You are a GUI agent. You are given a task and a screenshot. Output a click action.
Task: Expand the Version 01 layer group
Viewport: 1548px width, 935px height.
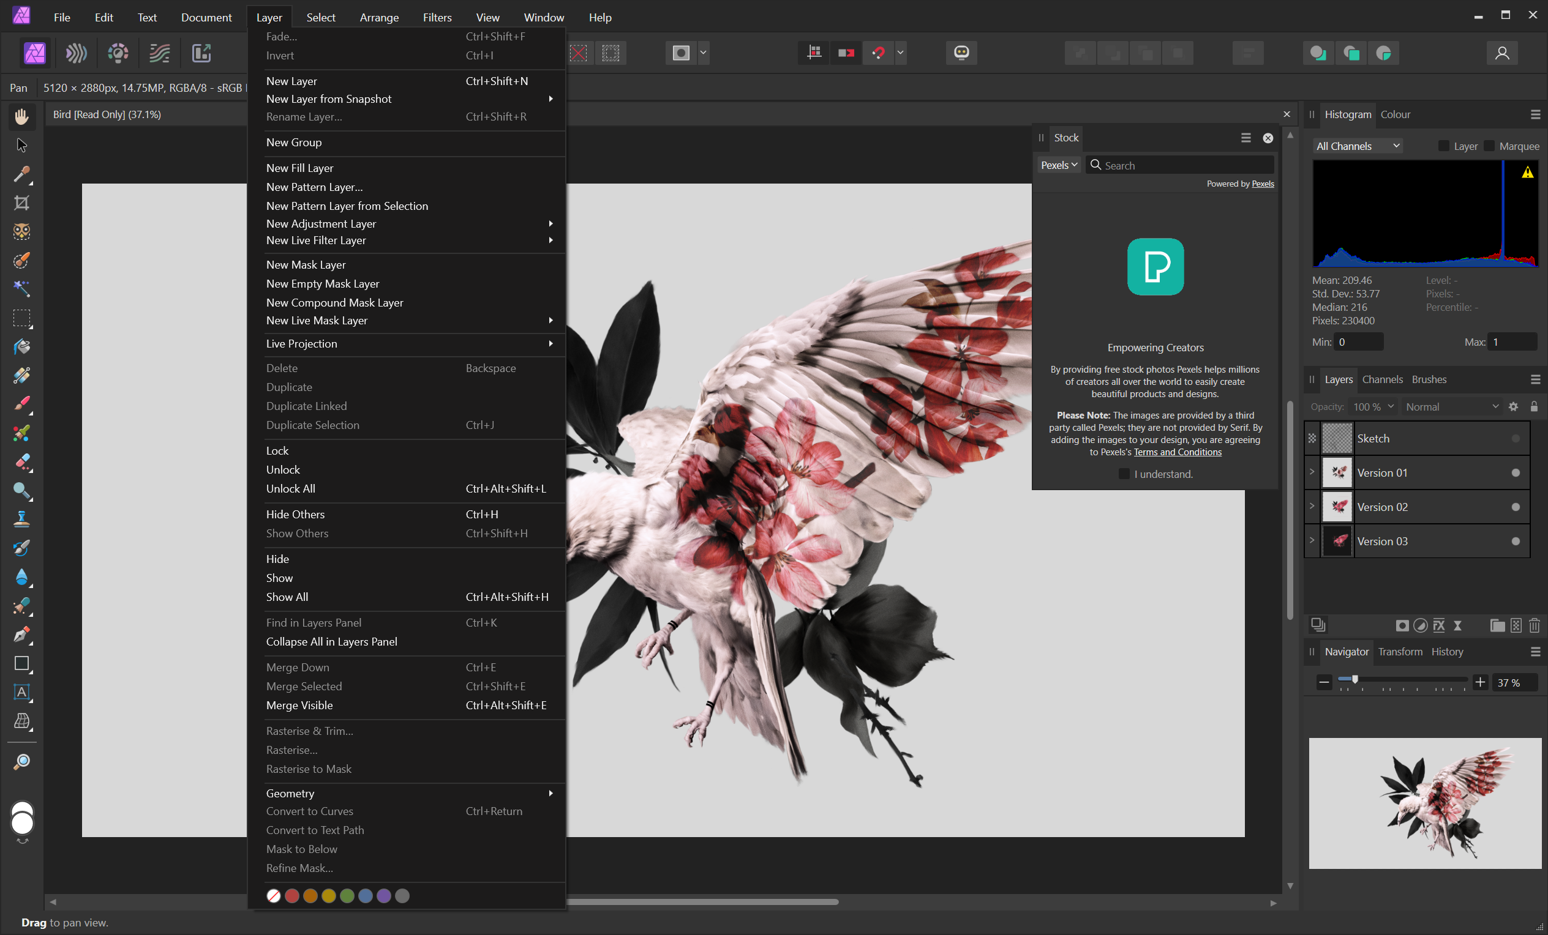[x=1312, y=472]
